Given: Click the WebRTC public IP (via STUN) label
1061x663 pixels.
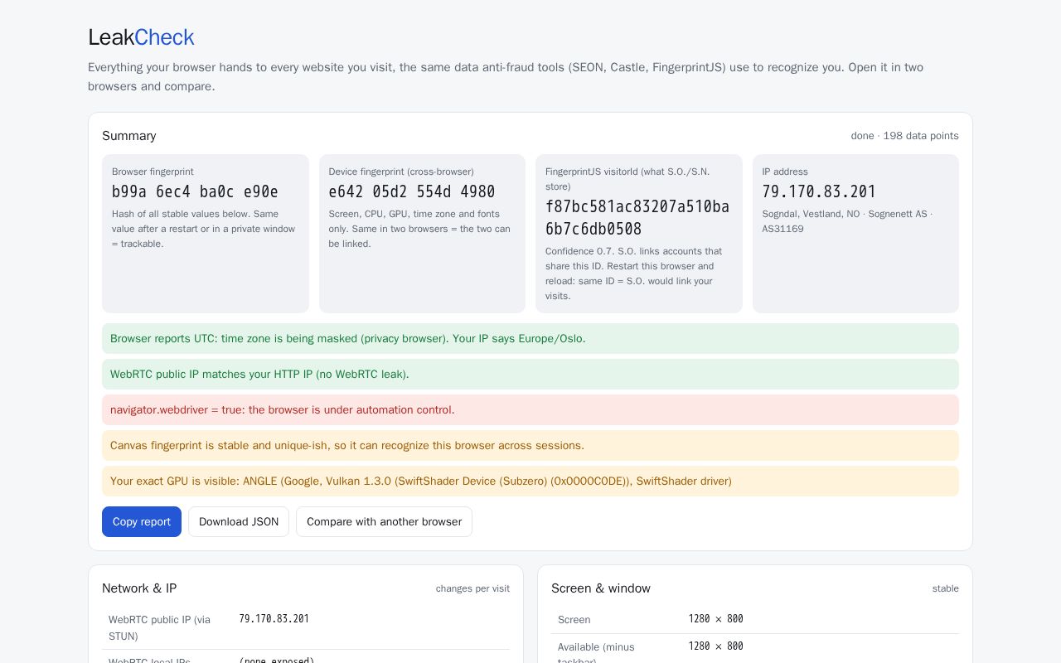Looking at the screenshot, I should pos(160,628).
